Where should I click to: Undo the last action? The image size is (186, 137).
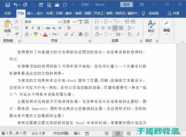(16, 5)
